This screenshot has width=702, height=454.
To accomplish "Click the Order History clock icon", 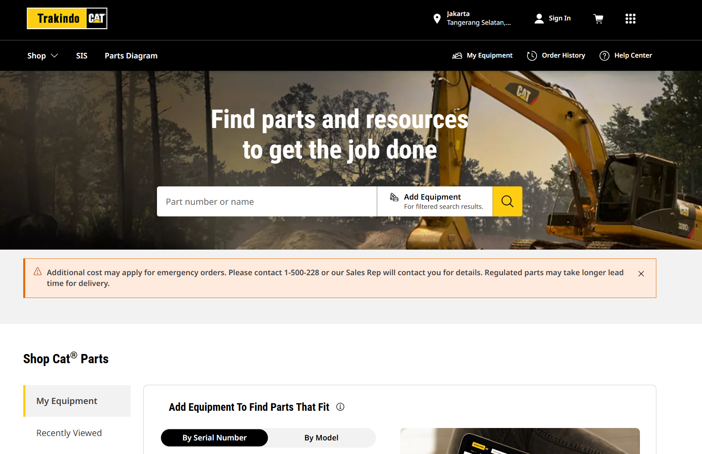I will pos(532,56).
